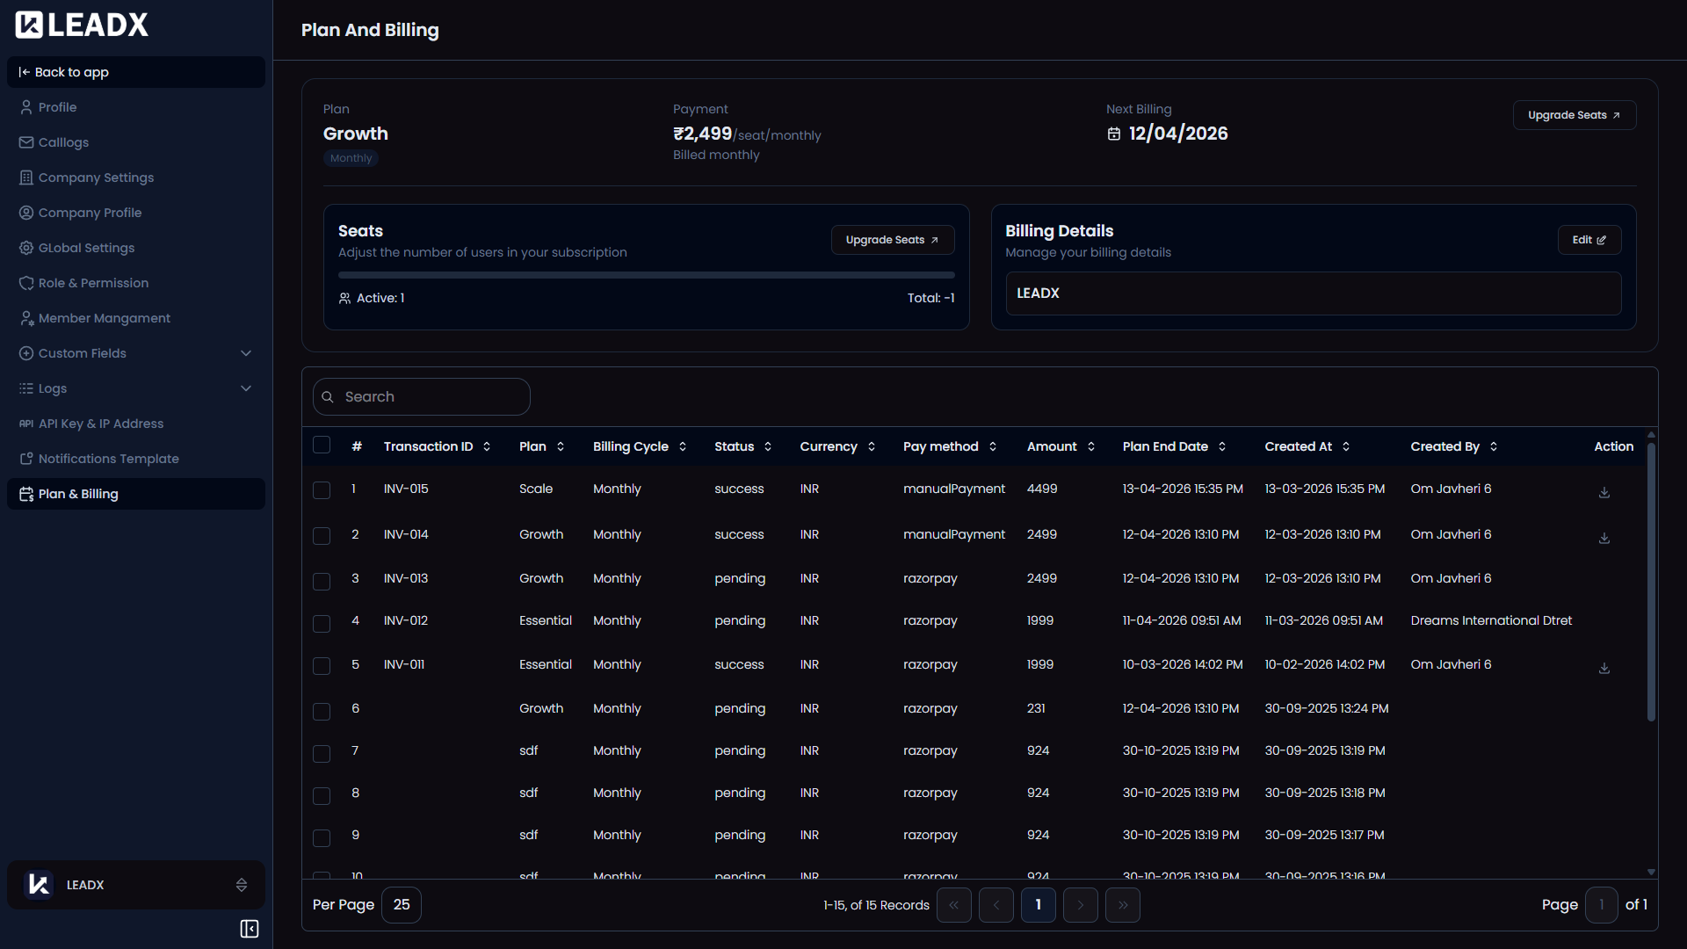Screen dimensions: 1687x949
Task: Toggle the select-all header checkbox
Action: coord(322,446)
